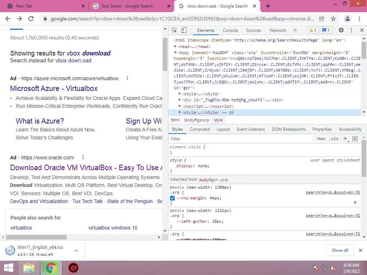This screenshot has width=367, height=275.
Task: Open File Explorer from the taskbar
Action: (x=29, y=268)
